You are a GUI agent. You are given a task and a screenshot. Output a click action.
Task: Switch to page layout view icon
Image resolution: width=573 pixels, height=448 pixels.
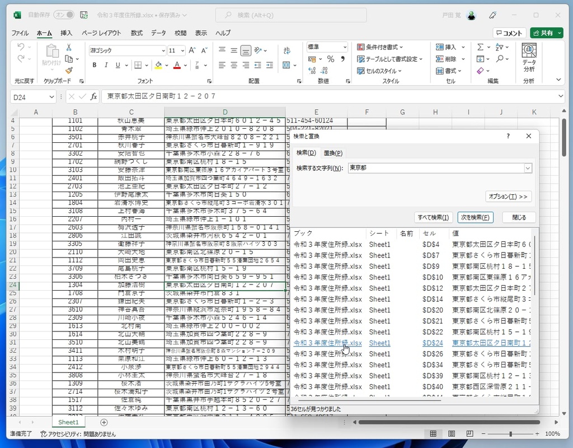coord(452,434)
